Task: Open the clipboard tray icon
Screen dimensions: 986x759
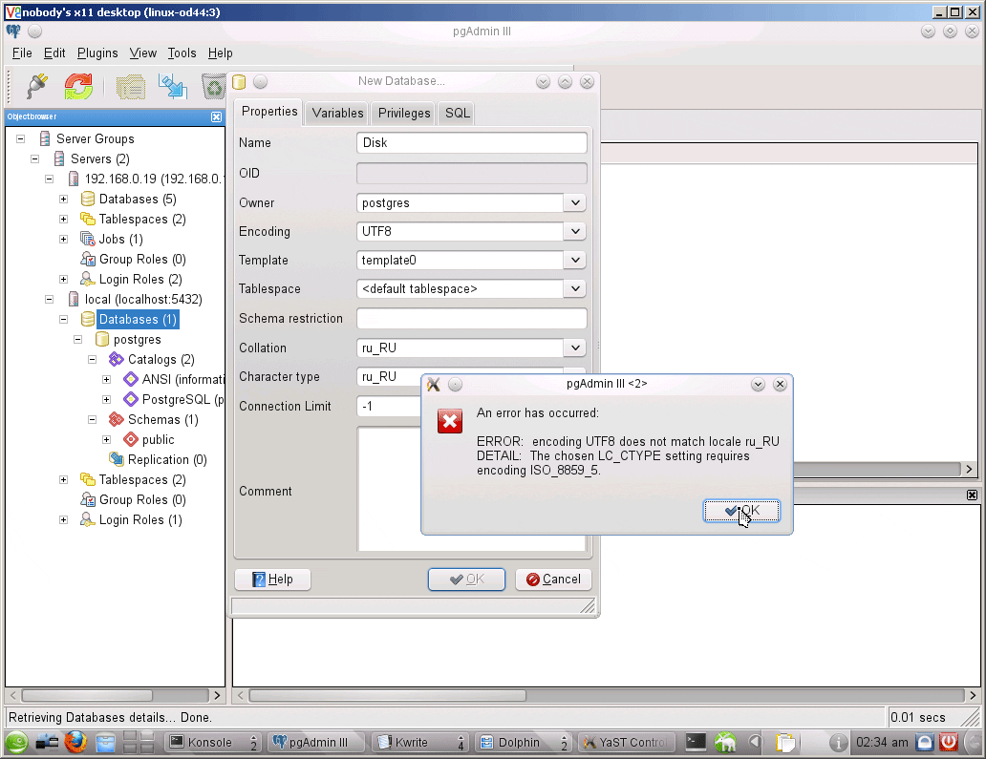Action: click(x=784, y=742)
